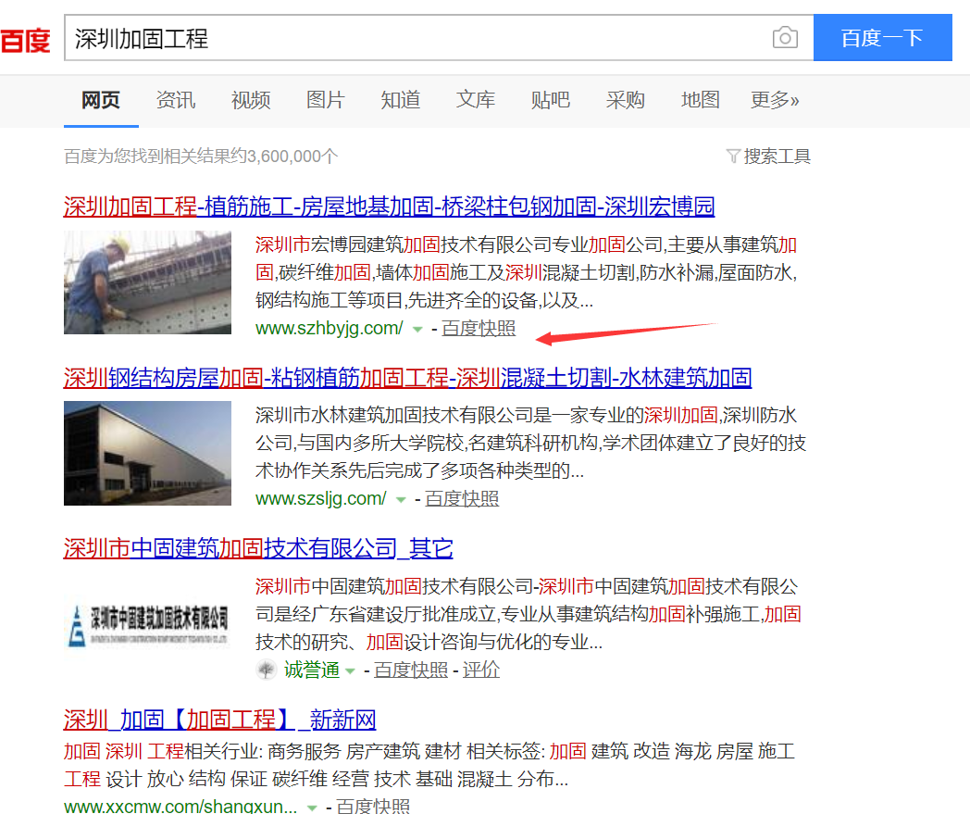970x814 pixels.
Task: Expand arrow next to www.szhbyjg.com
Action: click(417, 330)
